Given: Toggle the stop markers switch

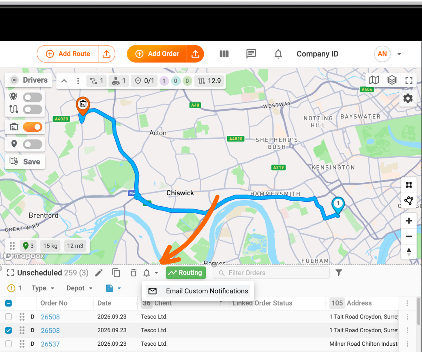Looking at the screenshot, I should (32, 97).
